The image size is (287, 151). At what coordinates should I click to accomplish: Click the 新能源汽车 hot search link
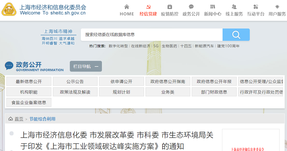coord(204,46)
